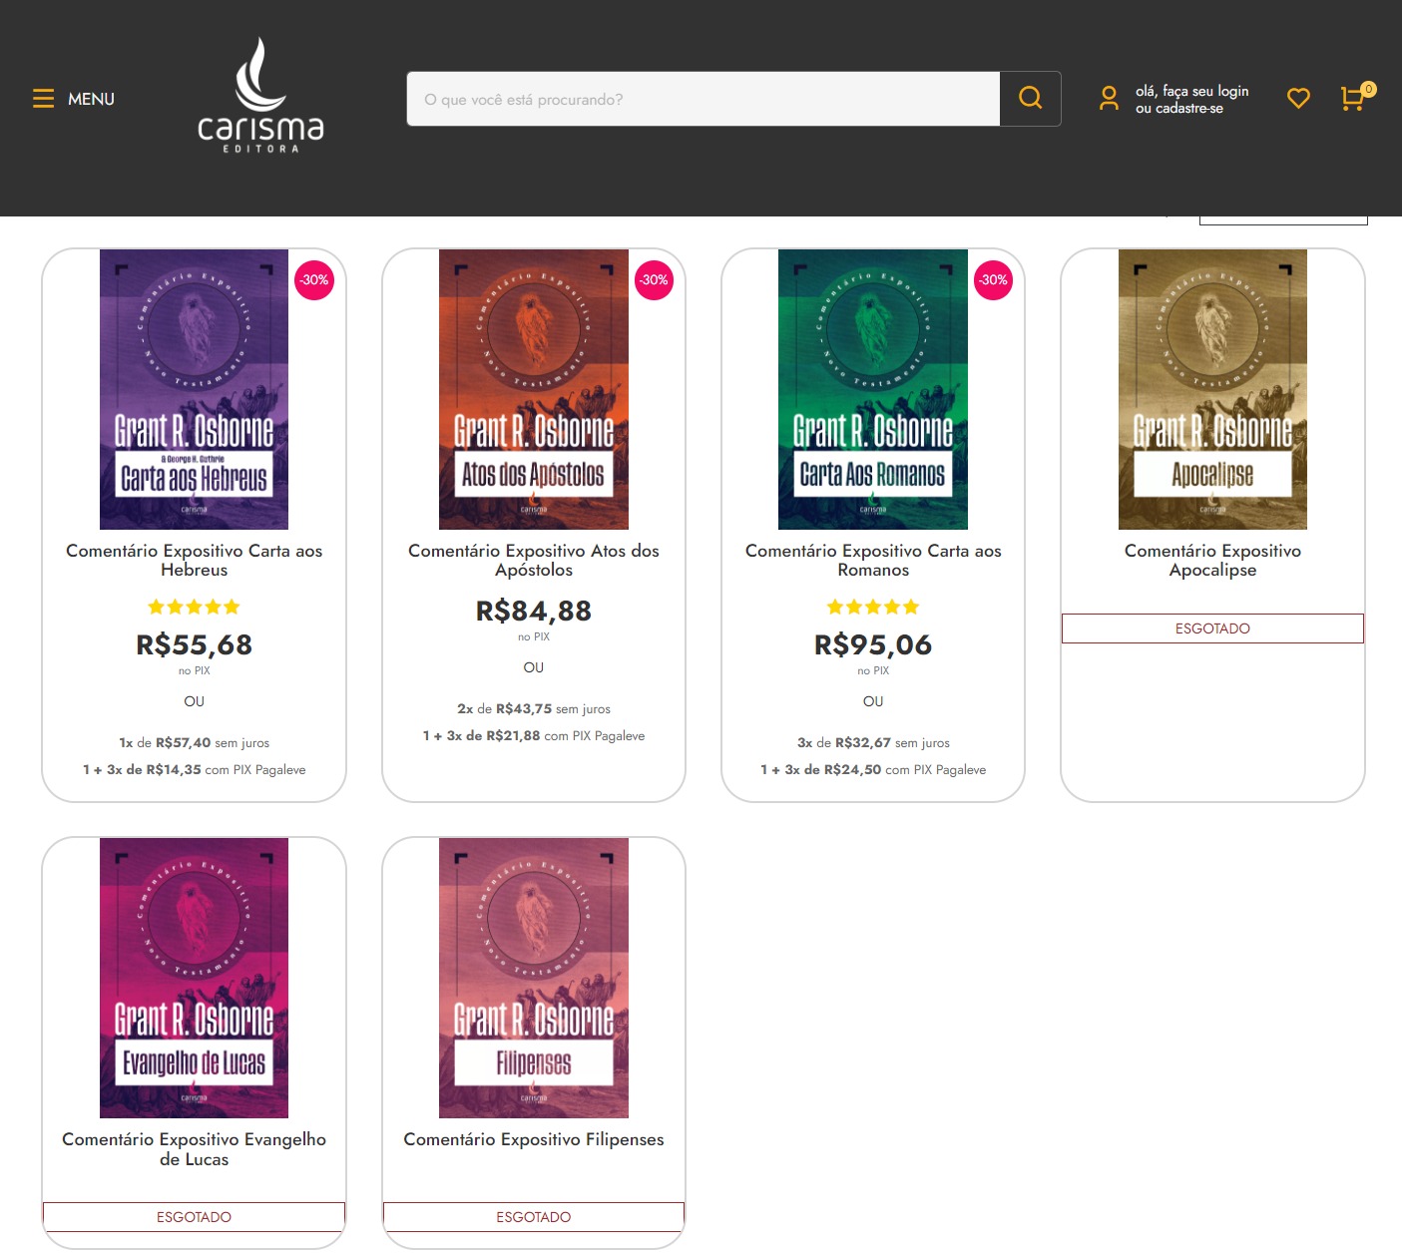Click ESGOTADO button under Apocalipse

coord(1212,629)
